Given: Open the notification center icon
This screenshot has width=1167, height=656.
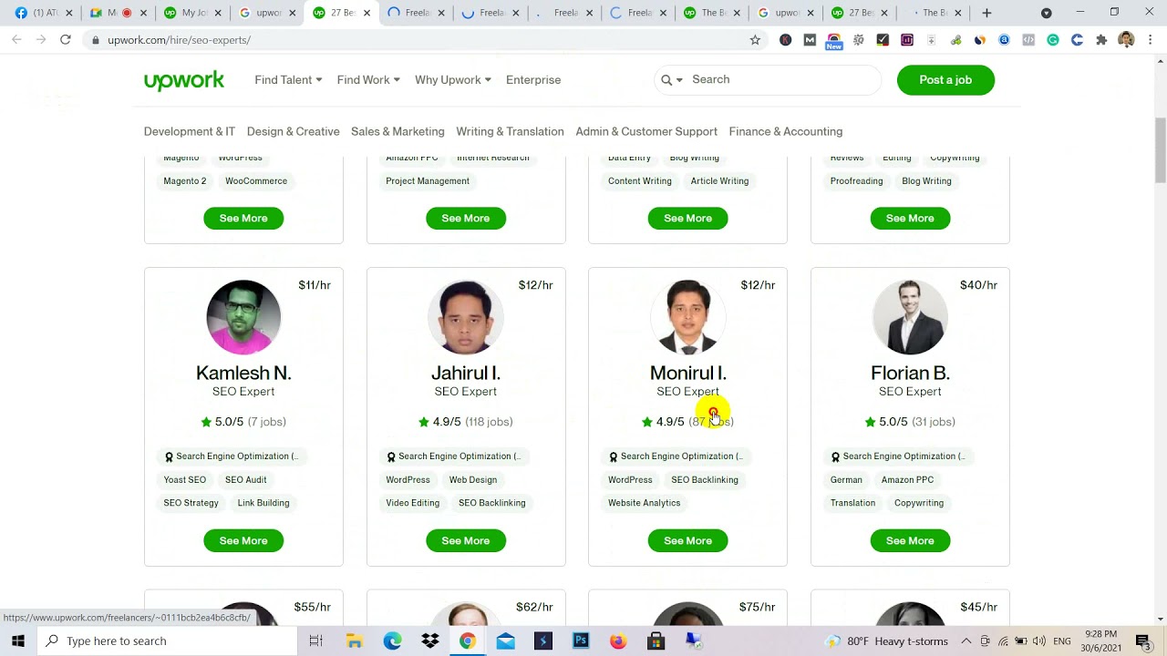Looking at the screenshot, I should click(1143, 641).
